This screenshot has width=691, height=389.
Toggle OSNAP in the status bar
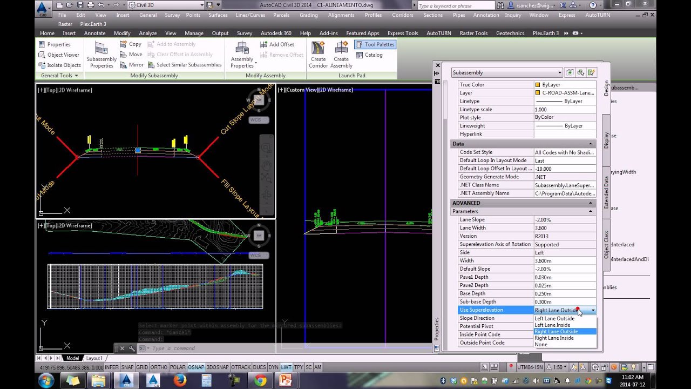pyautogui.click(x=196, y=367)
